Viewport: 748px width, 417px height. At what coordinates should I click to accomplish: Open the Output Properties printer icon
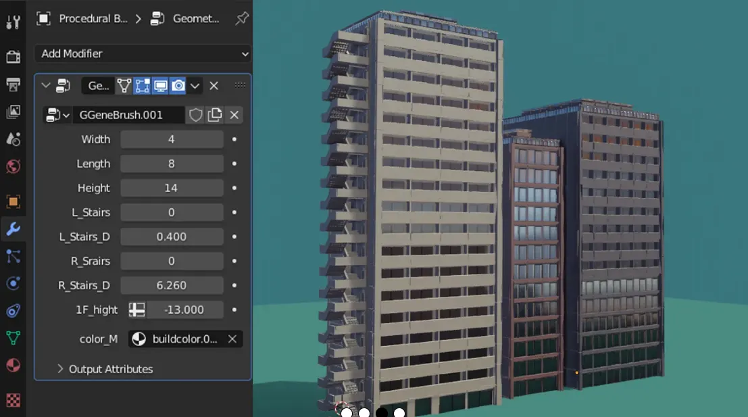[13, 84]
